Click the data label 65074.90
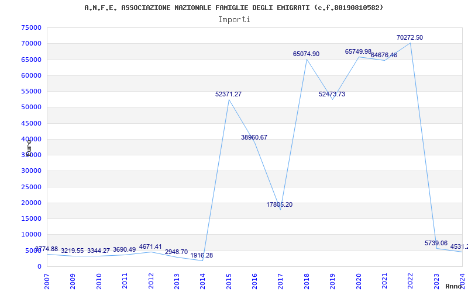This screenshot has height=292, width=468. click(306, 54)
